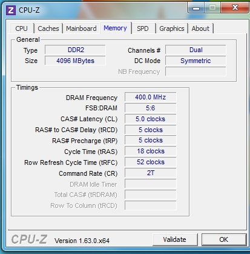Click the DC Mode Symmetric field
Image resolution: width=250 pixels, height=254 pixels.
pos(196,61)
